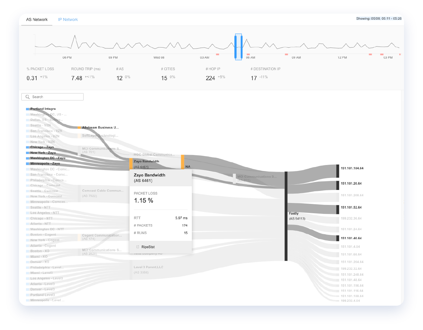
Task: Open the IP Network tab
Action: coord(68,20)
